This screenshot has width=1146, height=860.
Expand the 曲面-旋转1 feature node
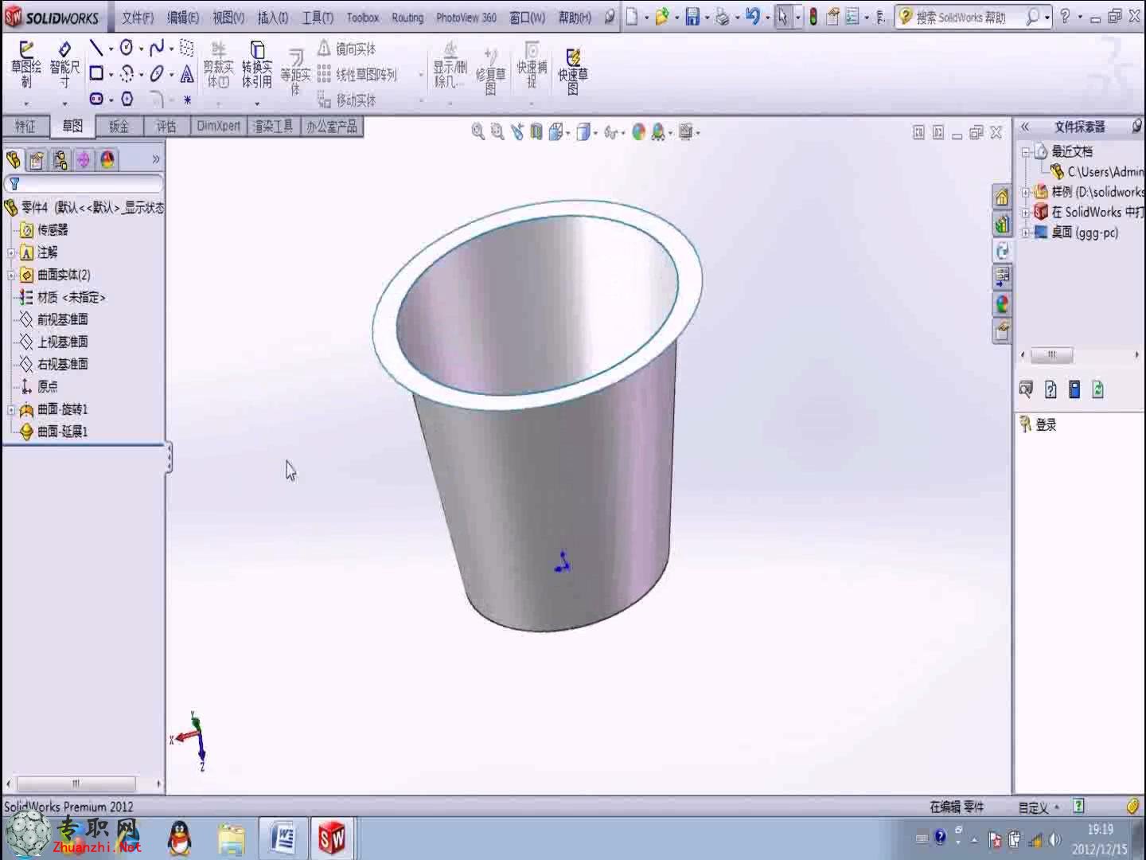coord(11,410)
